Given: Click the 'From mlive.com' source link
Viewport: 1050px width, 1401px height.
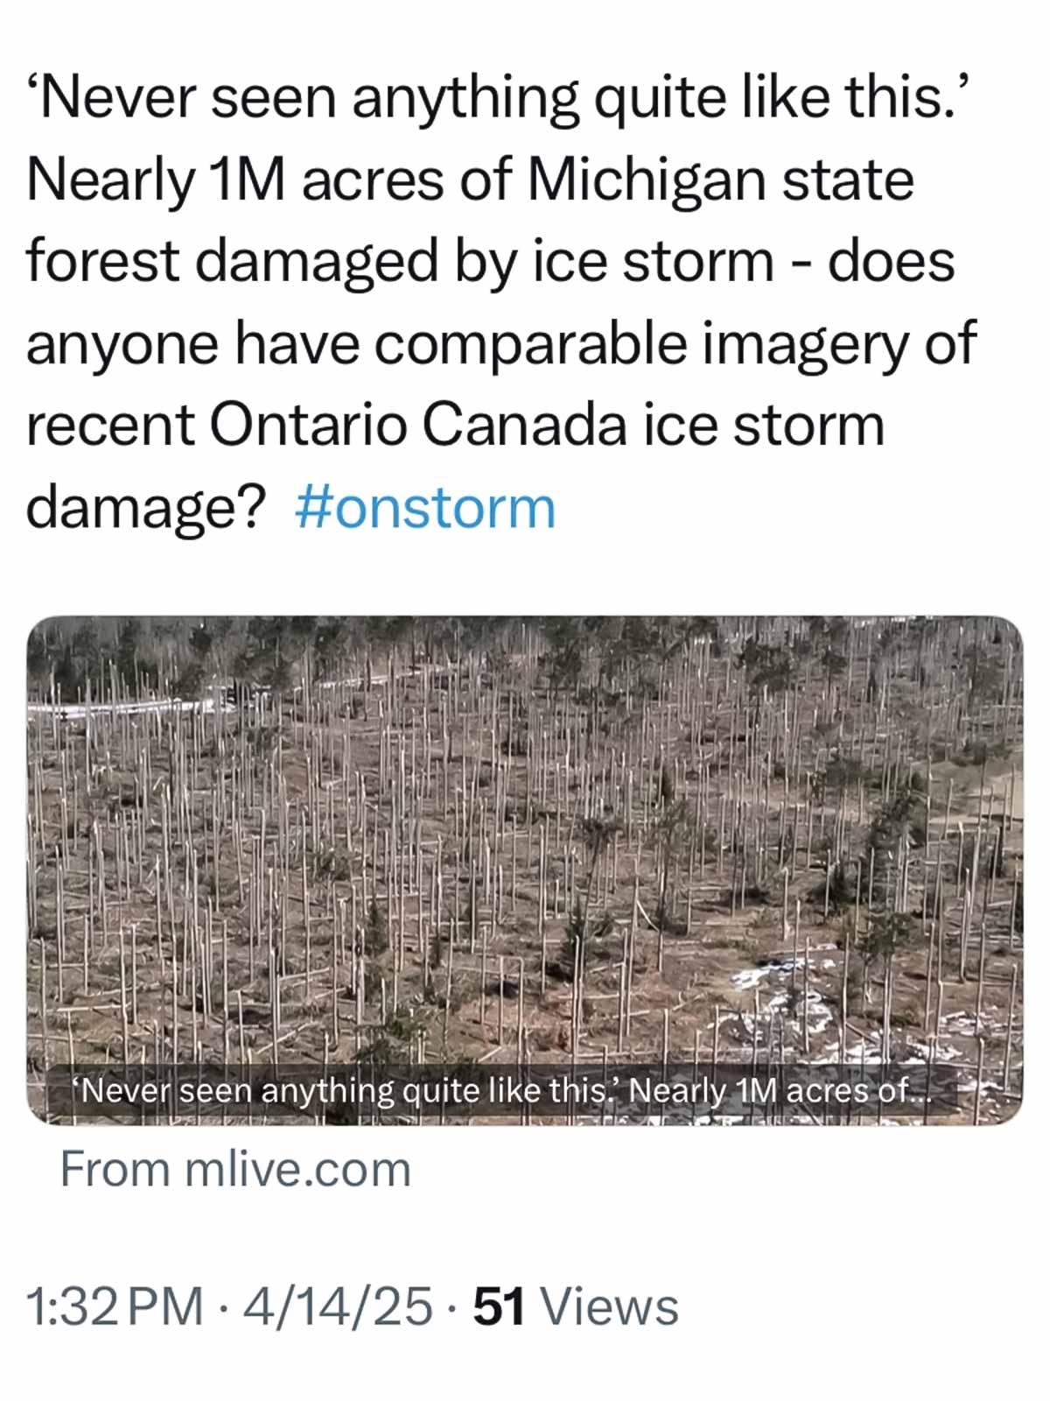Looking at the screenshot, I should pos(234,1169).
